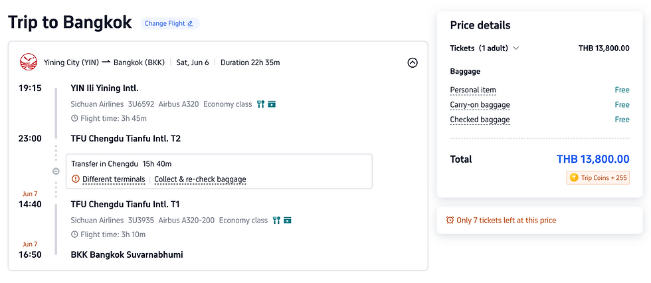Show Personal item baggage details
The image size is (651, 283).
pos(473,90)
